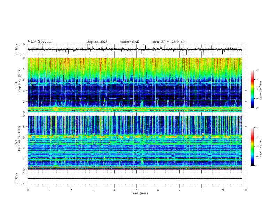Click time axis tick label '8'
276x213 pixels.
(201, 190)
